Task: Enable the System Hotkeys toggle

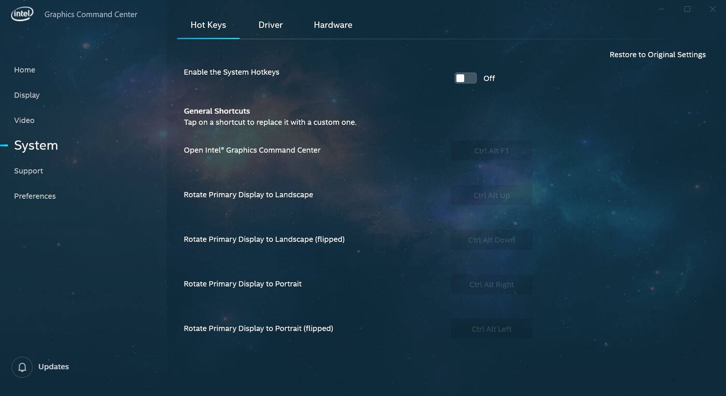Action: click(x=465, y=78)
